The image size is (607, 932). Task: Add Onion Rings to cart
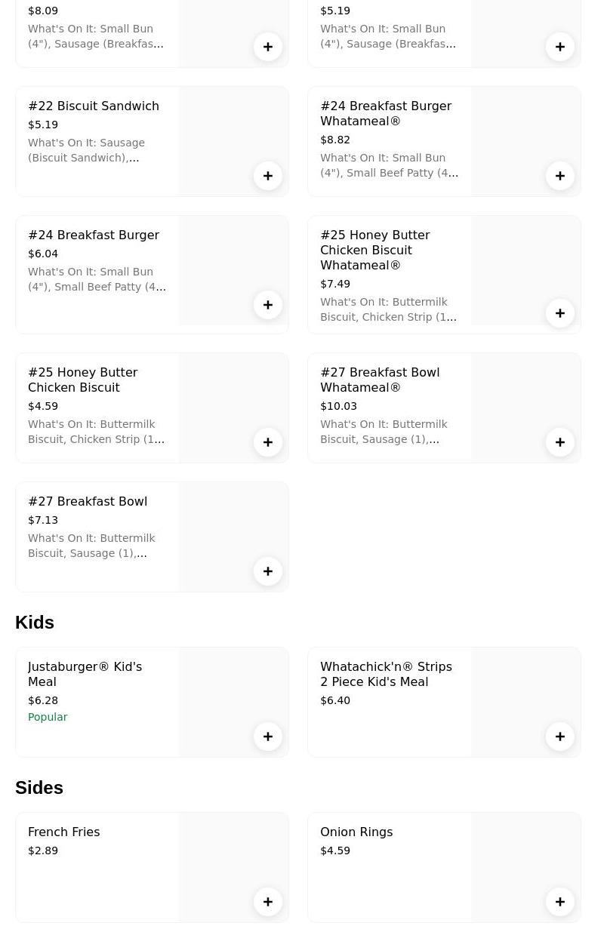coord(560,902)
